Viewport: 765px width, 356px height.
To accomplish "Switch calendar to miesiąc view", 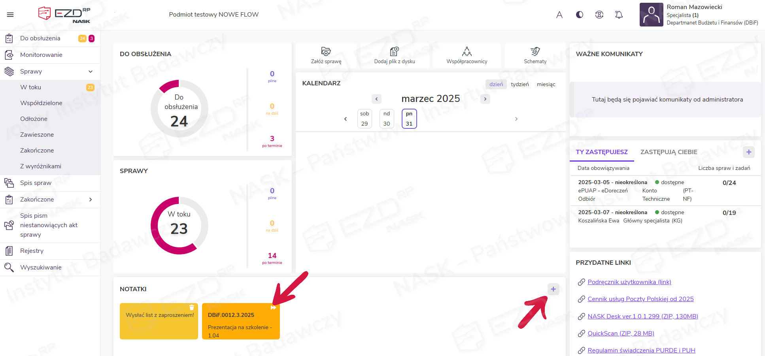I will (x=546, y=84).
